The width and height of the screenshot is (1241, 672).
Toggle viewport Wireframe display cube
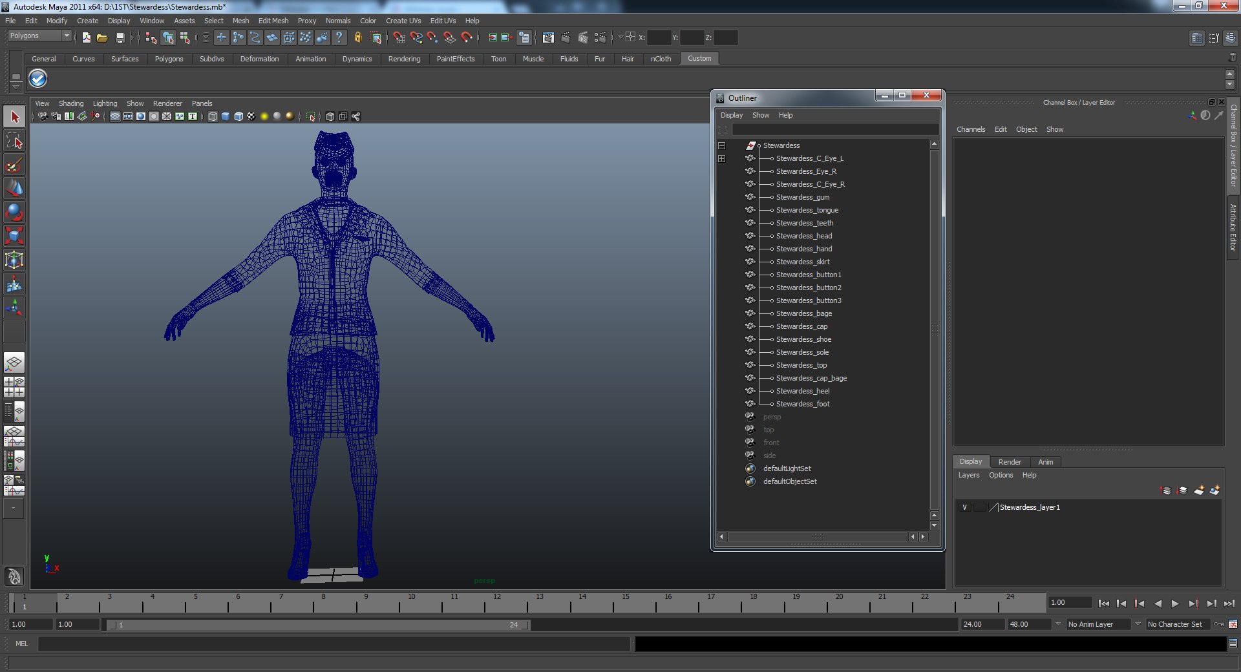[213, 116]
